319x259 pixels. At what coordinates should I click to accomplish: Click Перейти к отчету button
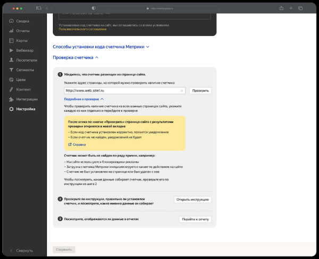pos(195,219)
